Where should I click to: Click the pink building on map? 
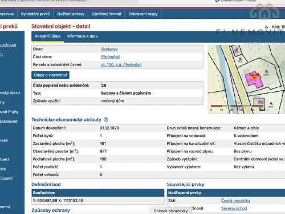[254, 79]
